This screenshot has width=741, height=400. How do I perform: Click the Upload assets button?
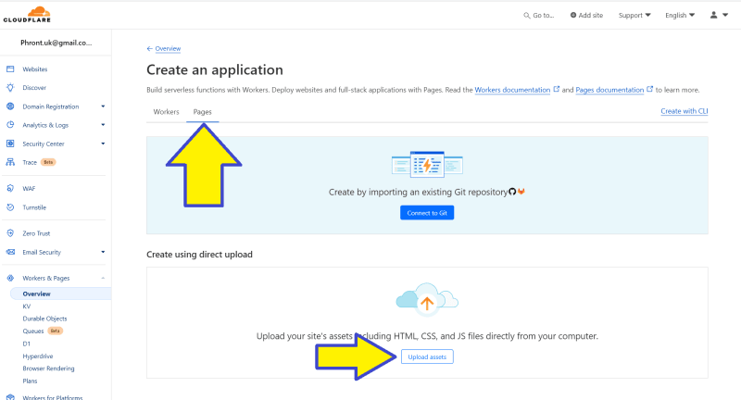[427, 357]
